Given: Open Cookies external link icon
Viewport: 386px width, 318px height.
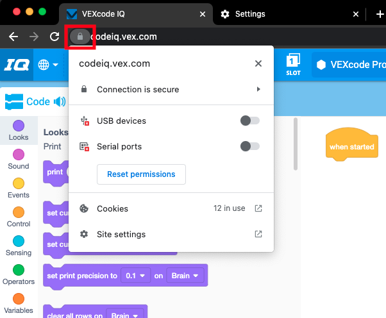Looking at the screenshot, I should pyautogui.click(x=258, y=208).
